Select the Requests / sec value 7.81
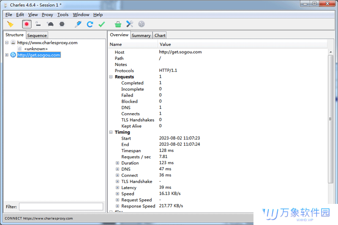The height and width of the screenshot is (225, 338). tap(163, 157)
